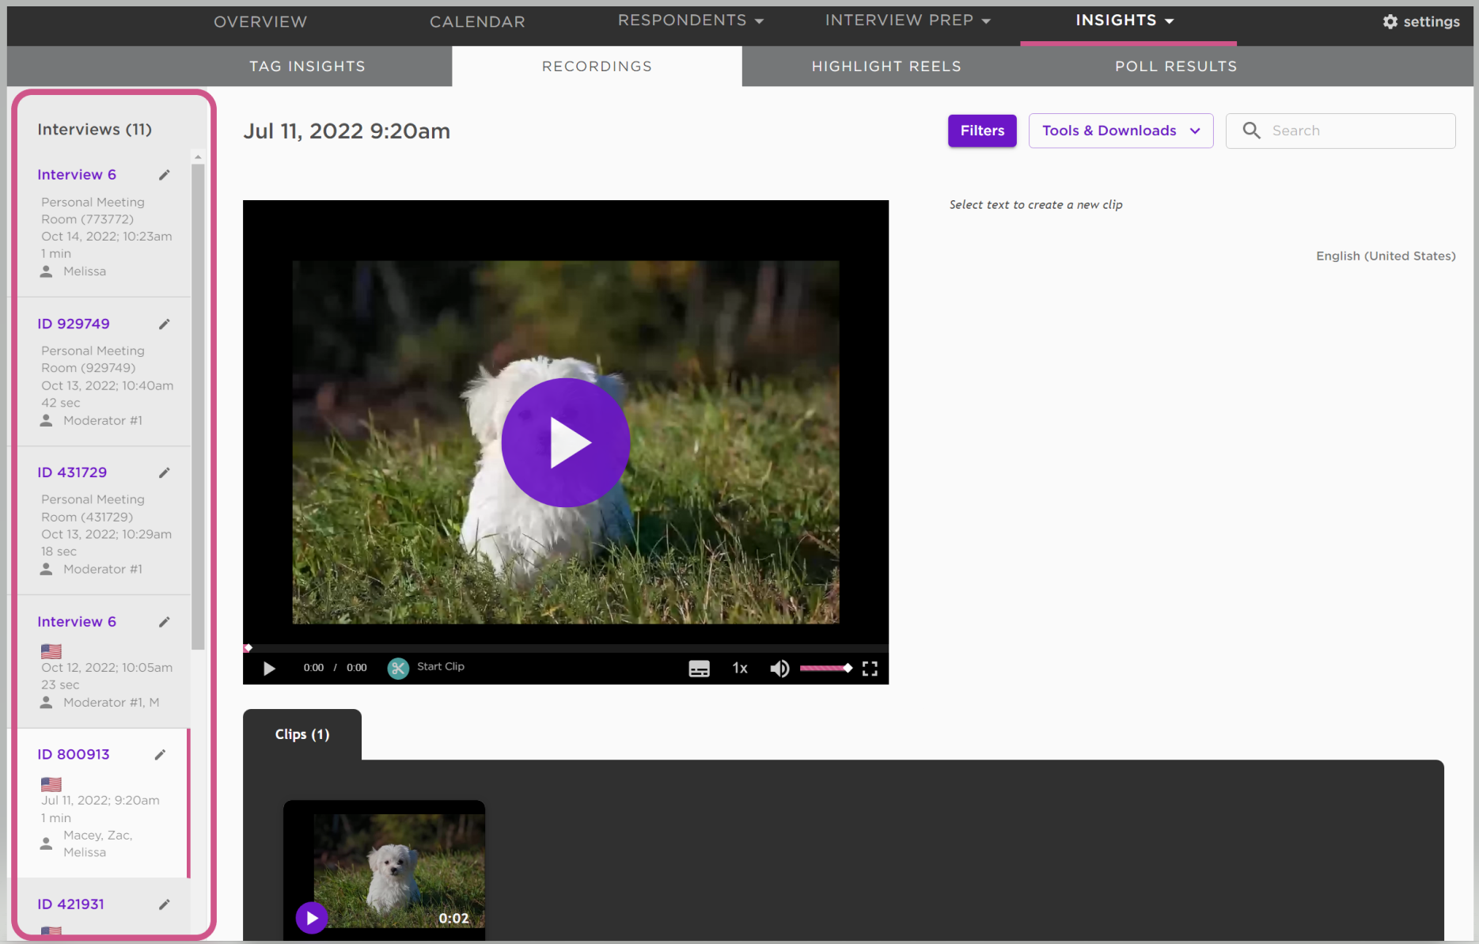Enter fullscreen mode
1479x944 pixels.
(870, 669)
